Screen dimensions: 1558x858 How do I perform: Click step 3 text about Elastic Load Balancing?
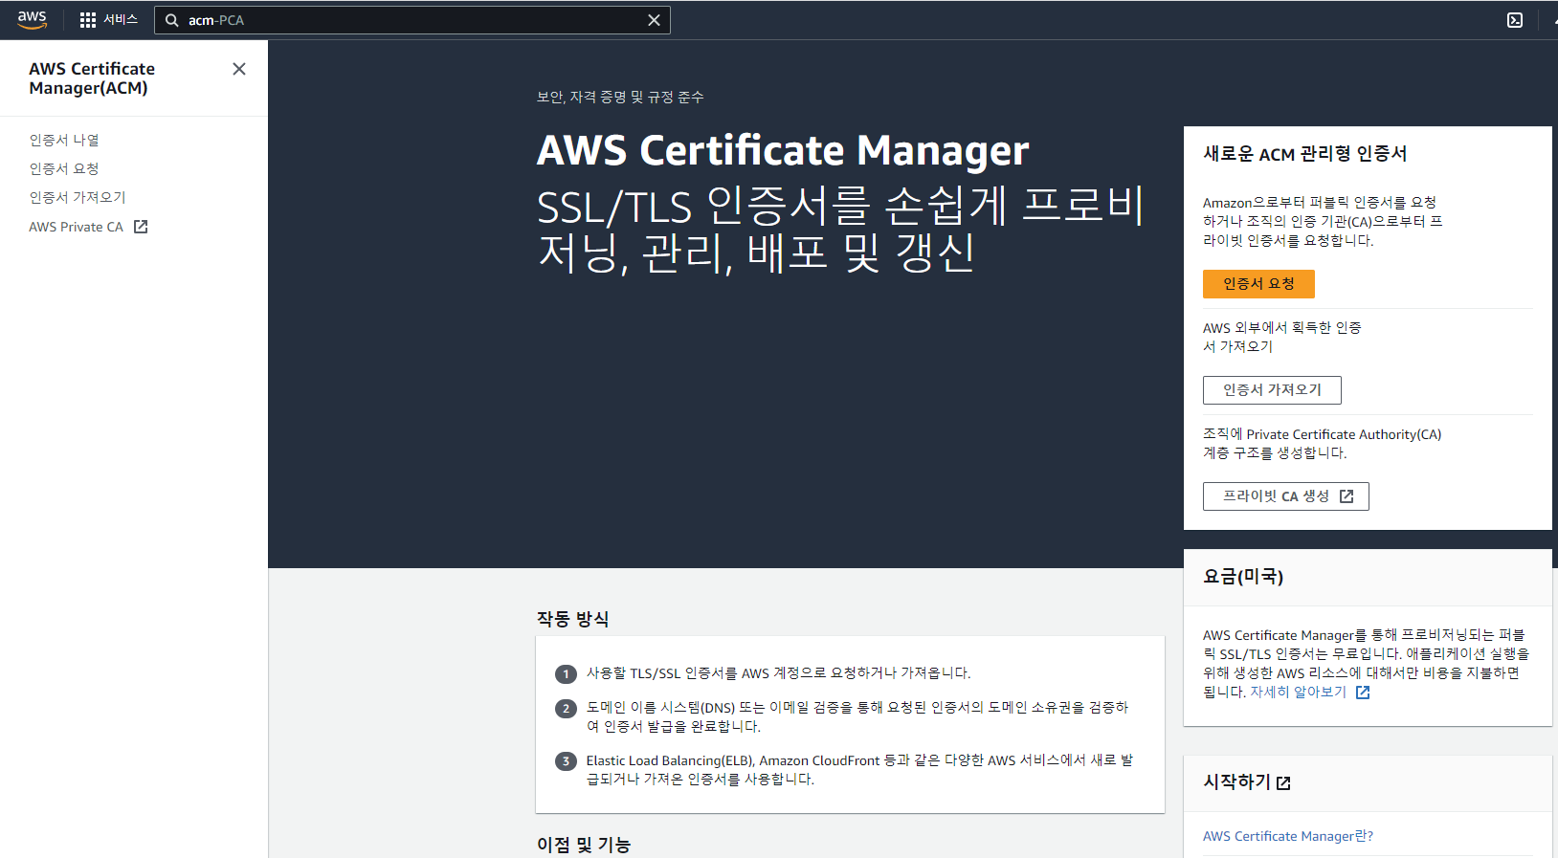point(859,770)
